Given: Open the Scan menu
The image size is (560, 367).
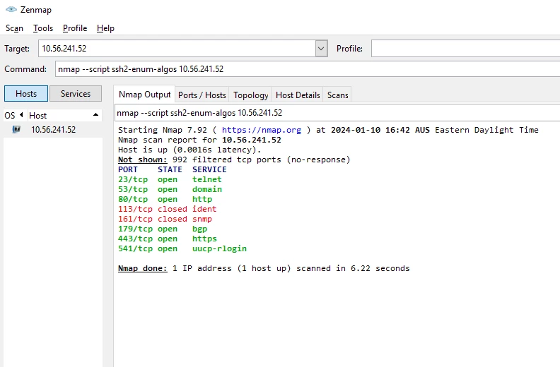Looking at the screenshot, I should click(x=14, y=28).
